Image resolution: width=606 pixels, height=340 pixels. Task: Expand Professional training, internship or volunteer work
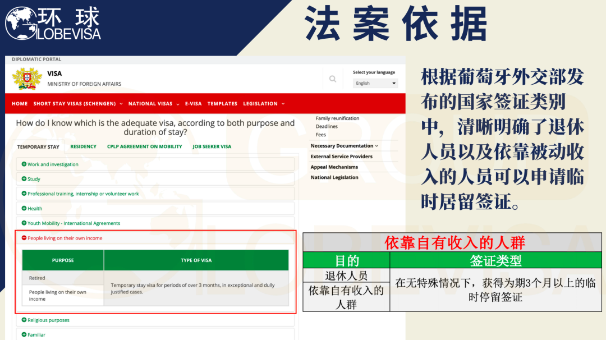click(x=155, y=194)
